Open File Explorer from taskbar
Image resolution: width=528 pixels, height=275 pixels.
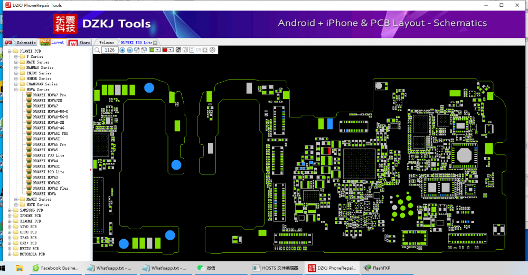(x=19, y=268)
